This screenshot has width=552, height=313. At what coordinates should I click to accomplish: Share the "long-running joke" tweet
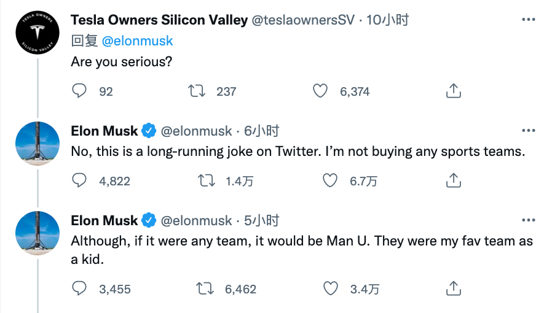[x=452, y=180]
